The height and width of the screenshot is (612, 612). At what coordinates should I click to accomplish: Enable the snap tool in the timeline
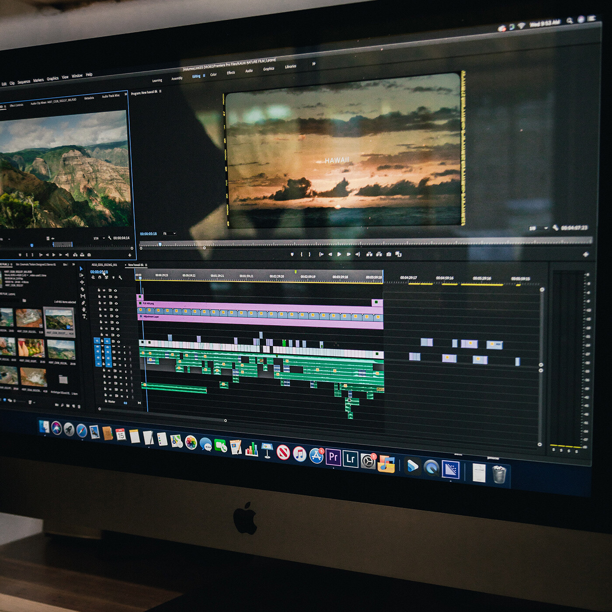pos(100,278)
